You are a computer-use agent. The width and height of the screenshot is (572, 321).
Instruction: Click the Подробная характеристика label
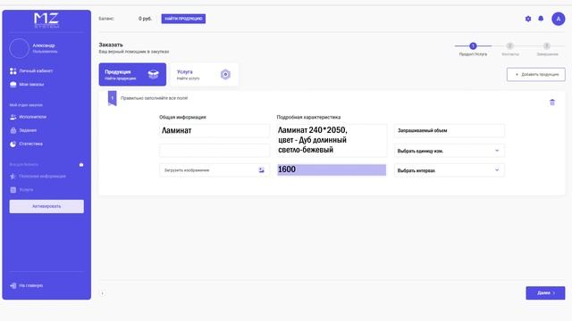click(308, 117)
